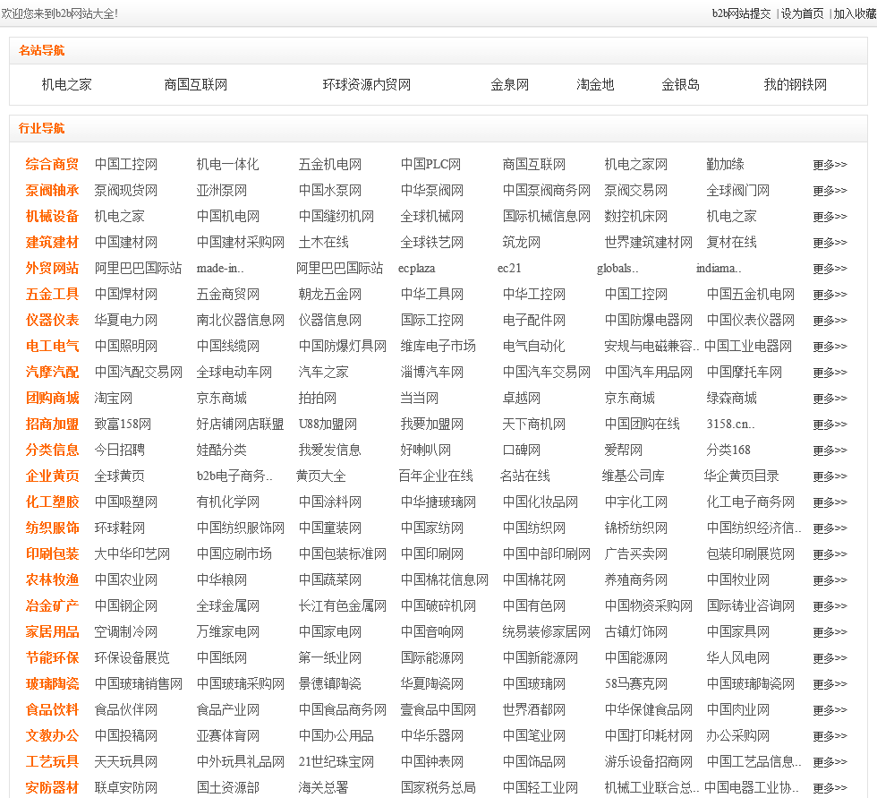The height and width of the screenshot is (798, 877).
Task: Open 中国PLC网 link
Action: [430, 164]
